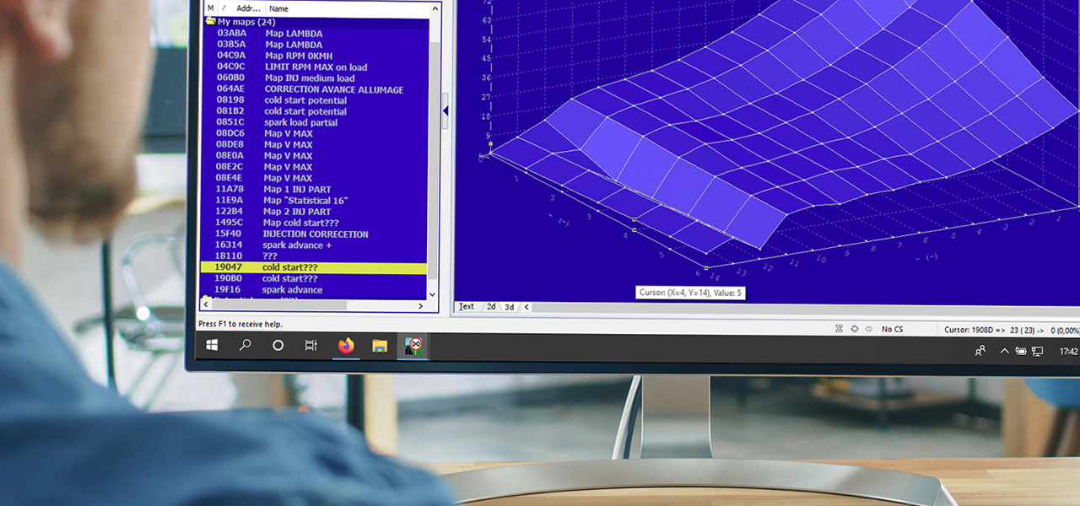Select Map V MAX at 08E2C
1080x506 pixels.
point(316,167)
